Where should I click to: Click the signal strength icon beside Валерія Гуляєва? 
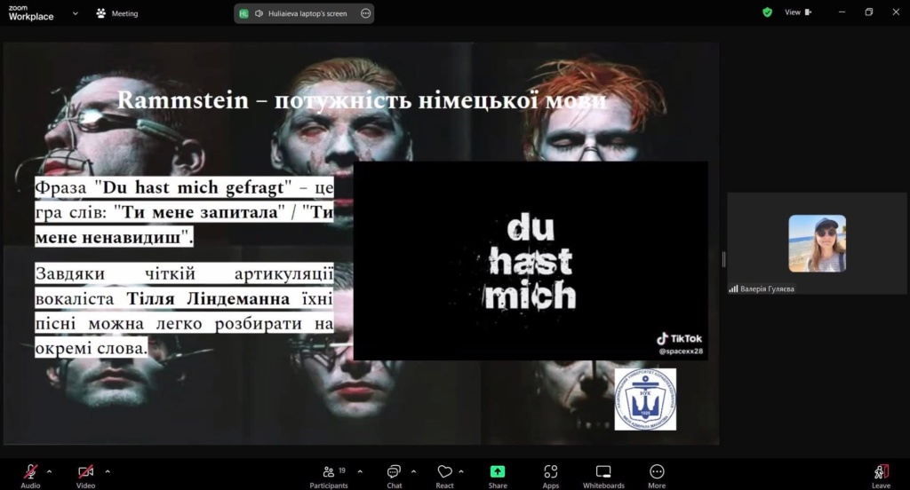733,288
